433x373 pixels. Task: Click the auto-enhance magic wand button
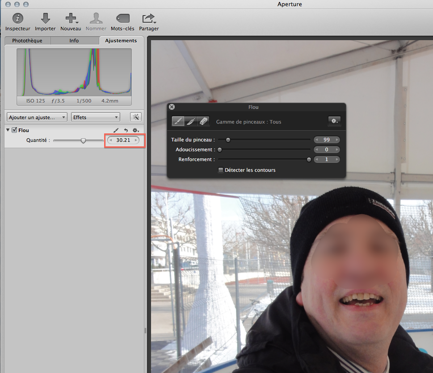point(135,117)
